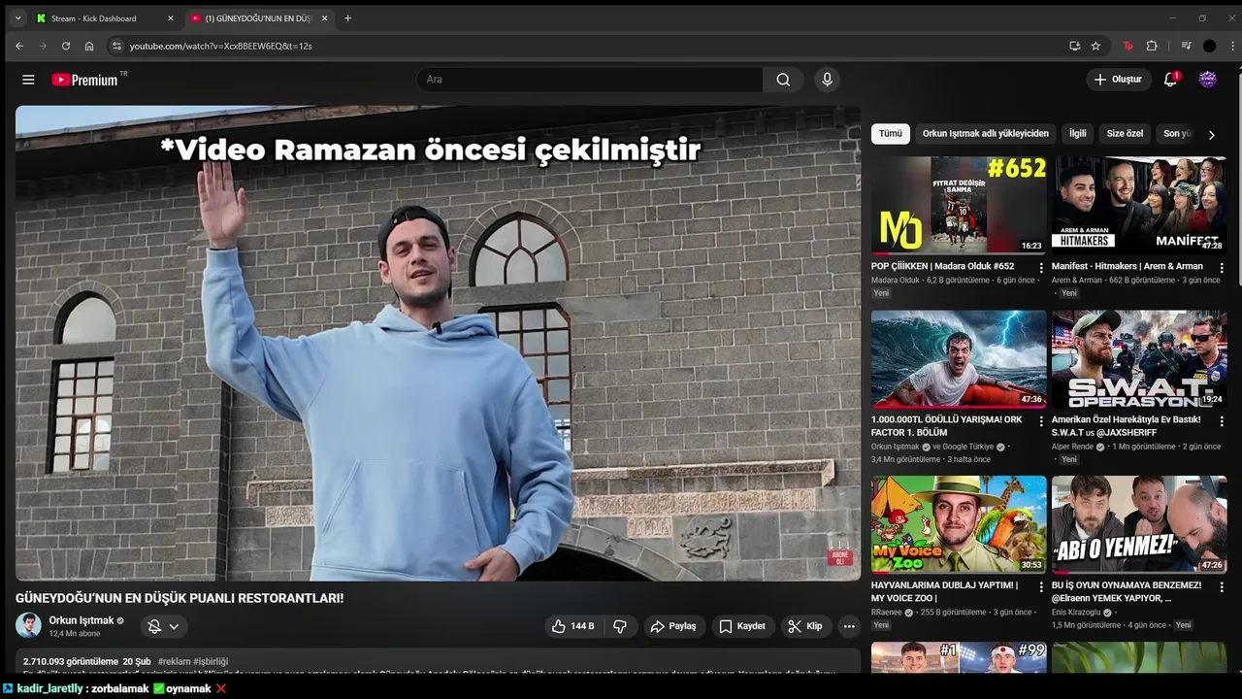Open browser home page button
This screenshot has height=699, width=1242.
point(89,46)
